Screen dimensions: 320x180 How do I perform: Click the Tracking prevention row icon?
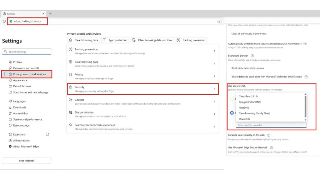click(71, 49)
